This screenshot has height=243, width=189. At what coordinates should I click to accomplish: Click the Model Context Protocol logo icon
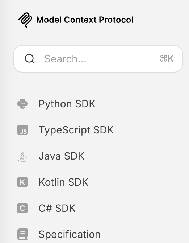pos(25,20)
